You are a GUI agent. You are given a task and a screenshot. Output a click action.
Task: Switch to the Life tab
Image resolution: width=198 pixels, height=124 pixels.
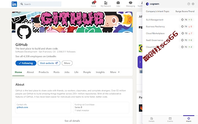pos(76,72)
